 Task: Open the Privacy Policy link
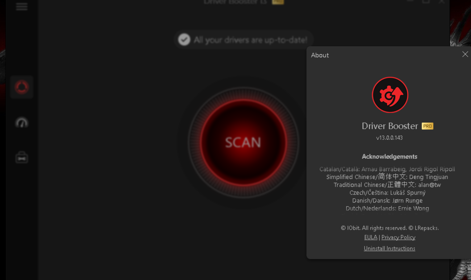click(x=398, y=237)
